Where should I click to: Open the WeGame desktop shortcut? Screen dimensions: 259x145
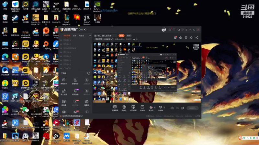pyautogui.click(x=15, y=45)
